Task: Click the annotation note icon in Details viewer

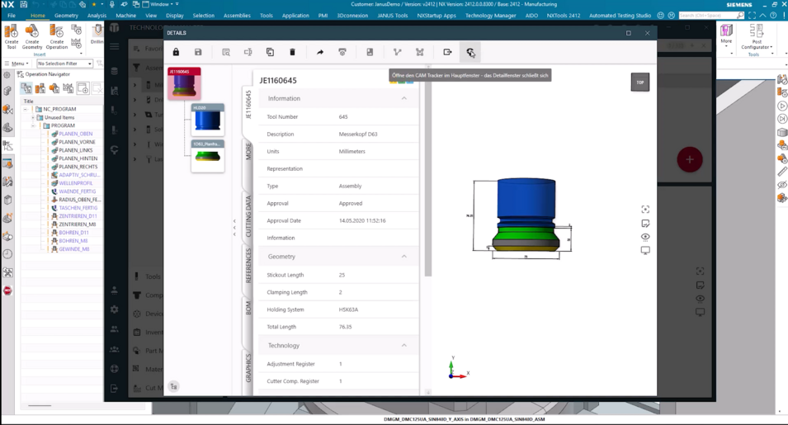Action: tap(645, 224)
